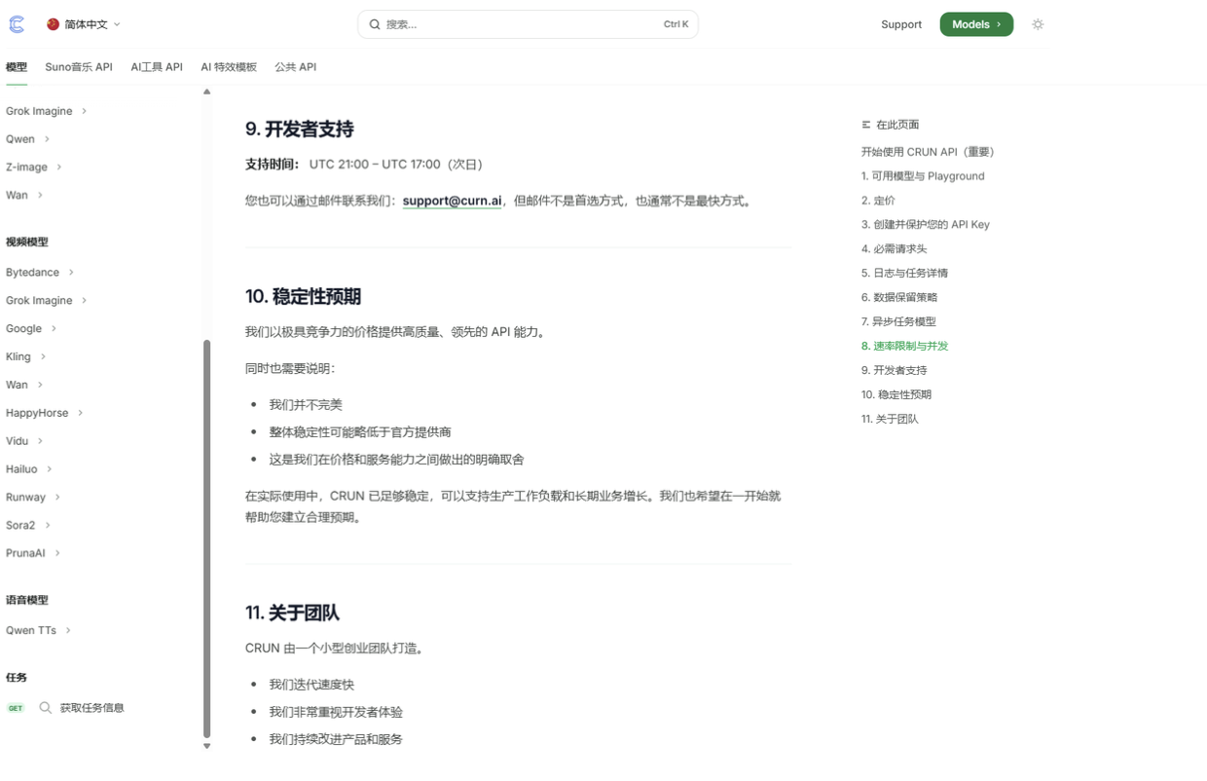Email support@curn.ai link

[452, 201]
